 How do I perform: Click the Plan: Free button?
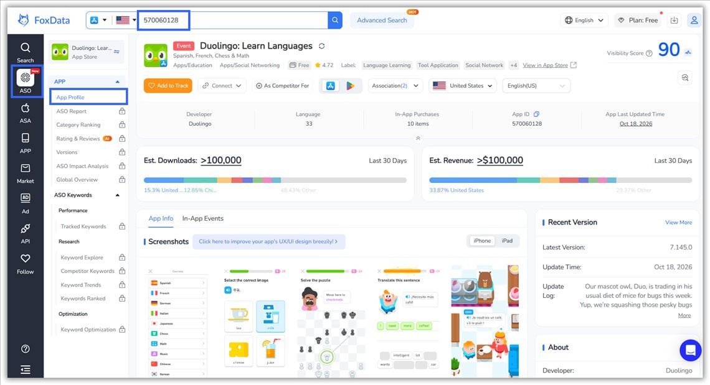[x=638, y=21]
